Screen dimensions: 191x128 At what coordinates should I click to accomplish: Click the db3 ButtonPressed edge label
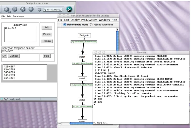tap(82, 63)
